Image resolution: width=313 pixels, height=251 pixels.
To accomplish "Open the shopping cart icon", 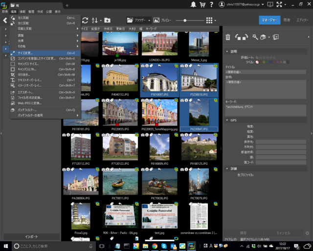I will [x=202, y=4].
